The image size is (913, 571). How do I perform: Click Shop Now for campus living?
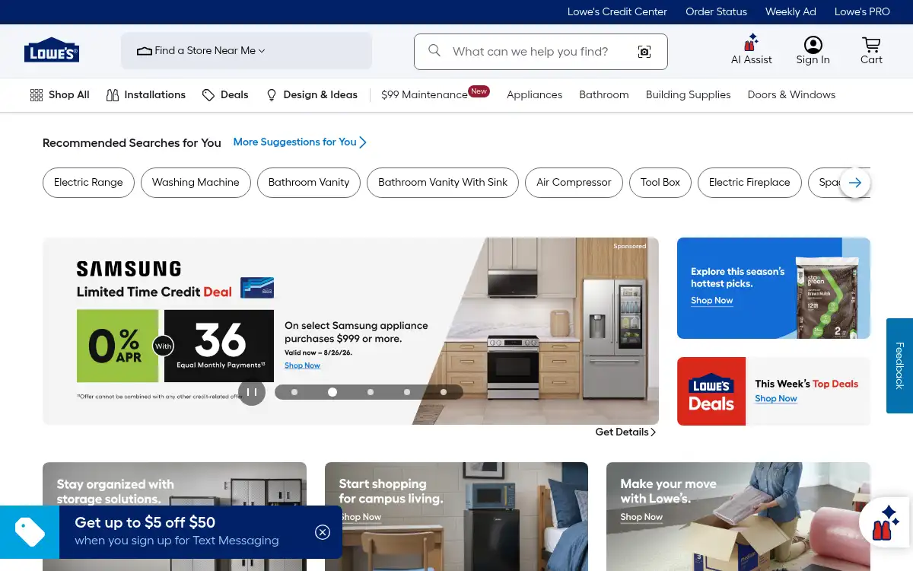click(x=360, y=517)
